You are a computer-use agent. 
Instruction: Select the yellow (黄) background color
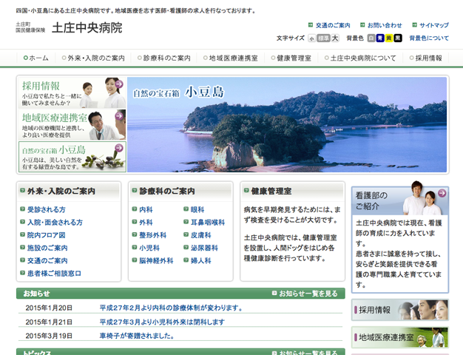(389, 38)
